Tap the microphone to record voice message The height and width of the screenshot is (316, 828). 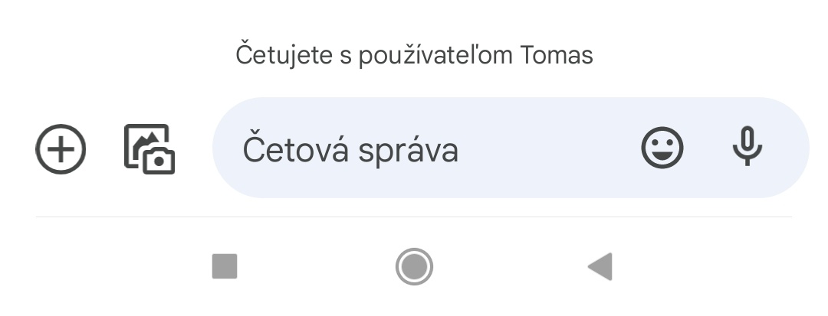[747, 146]
